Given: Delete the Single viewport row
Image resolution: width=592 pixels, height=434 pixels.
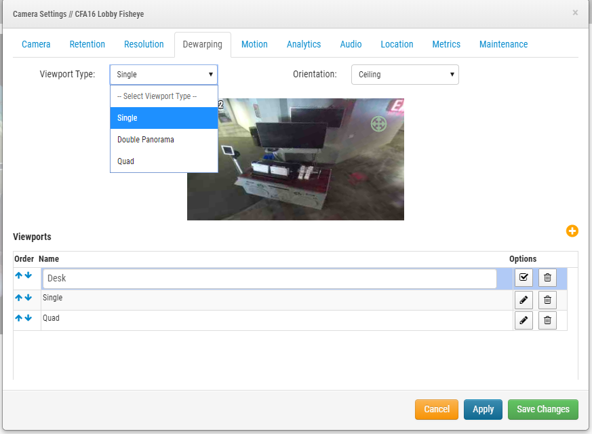Looking at the screenshot, I should 547,300.
